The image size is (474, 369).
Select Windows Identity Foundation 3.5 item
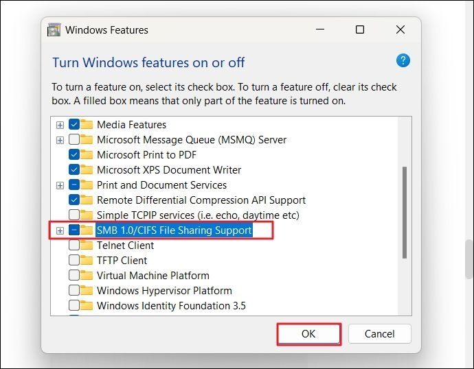tap(171, 306)
